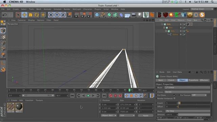The width and height of the screenshot is (217, 122).
Task: Select the rust material thumbnail
Action: pos(11,108)
